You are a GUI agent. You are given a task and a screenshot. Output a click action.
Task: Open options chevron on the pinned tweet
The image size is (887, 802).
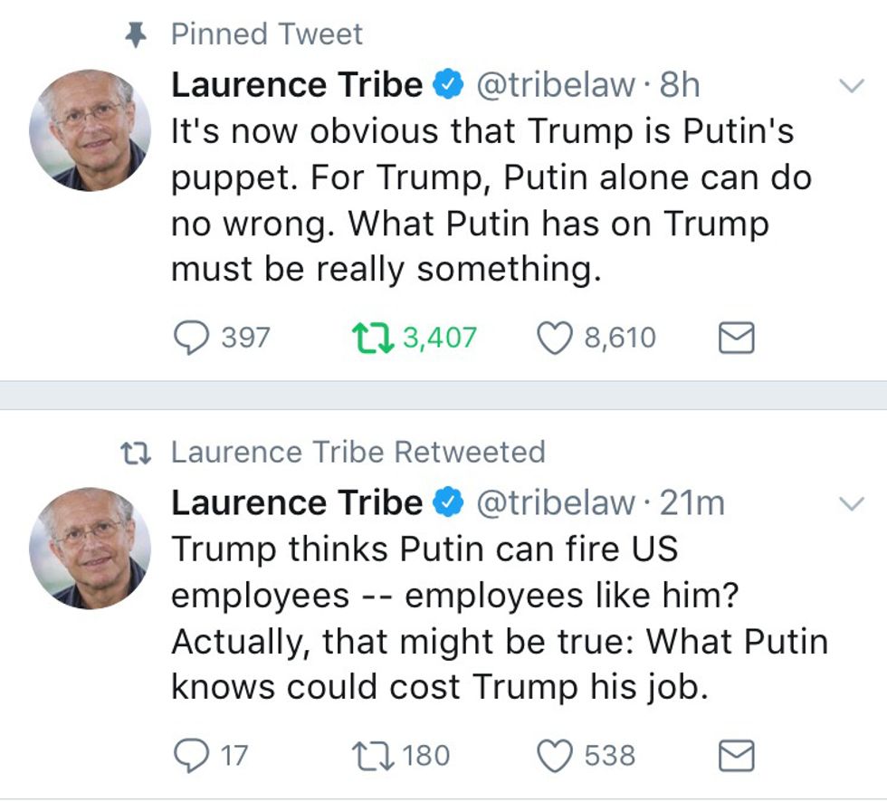[852, 87]
